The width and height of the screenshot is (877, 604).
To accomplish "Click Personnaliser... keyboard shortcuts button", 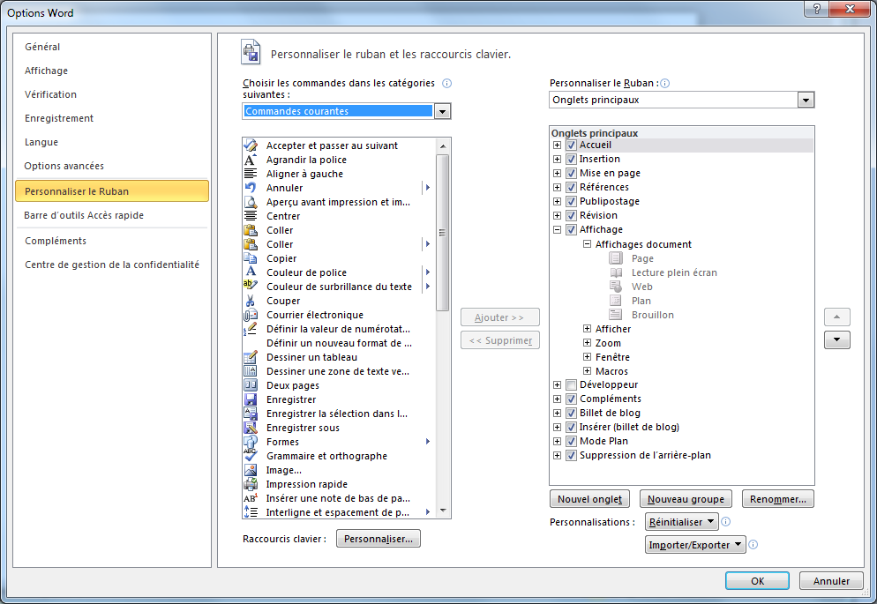I will (379, 539).
